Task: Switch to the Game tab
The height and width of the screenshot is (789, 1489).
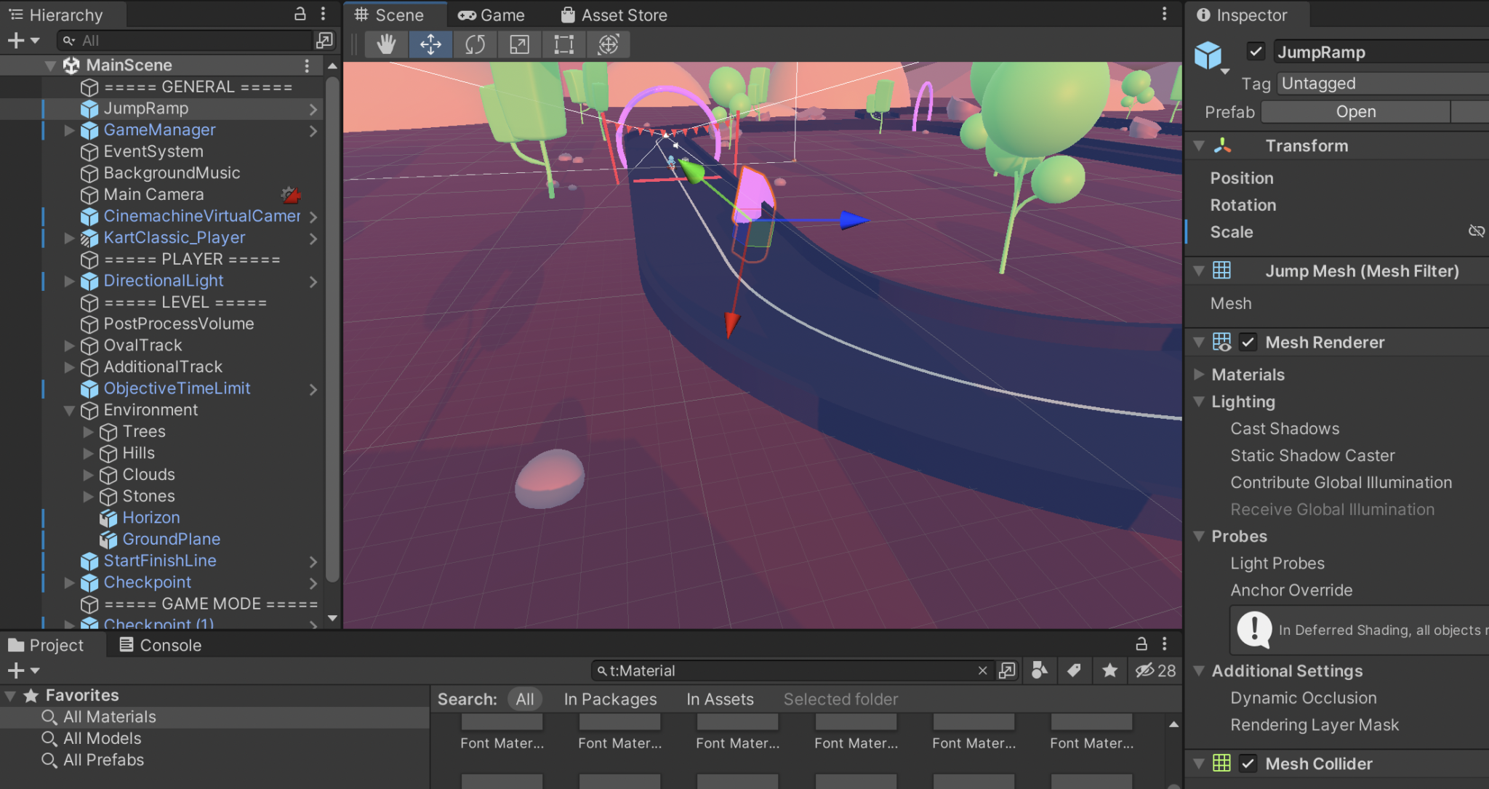Action: (x=491, y=15)
